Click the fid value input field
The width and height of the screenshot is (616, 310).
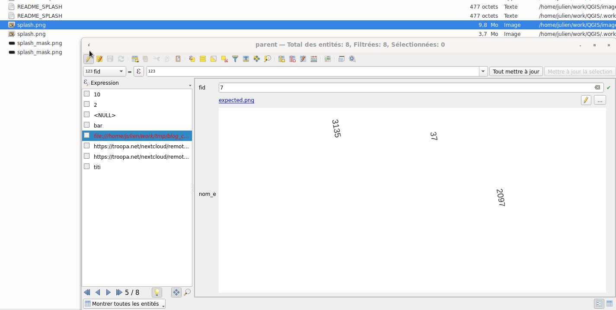[406, 88]
